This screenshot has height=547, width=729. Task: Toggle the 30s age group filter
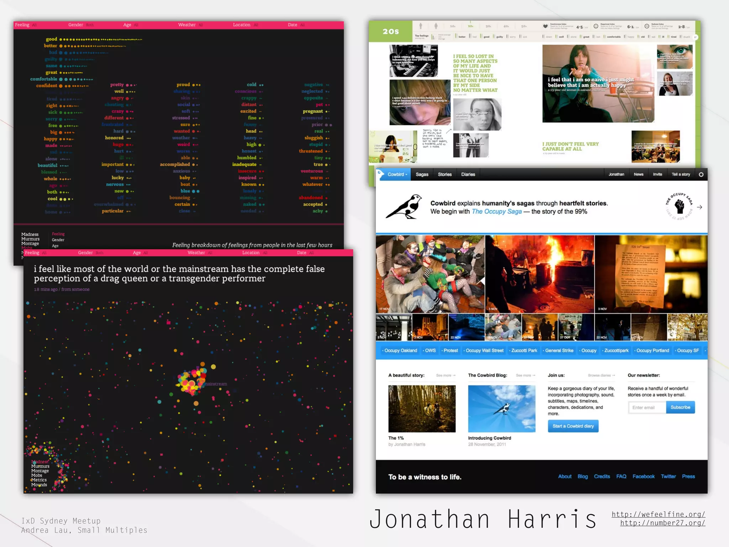(x=488, y=26)
